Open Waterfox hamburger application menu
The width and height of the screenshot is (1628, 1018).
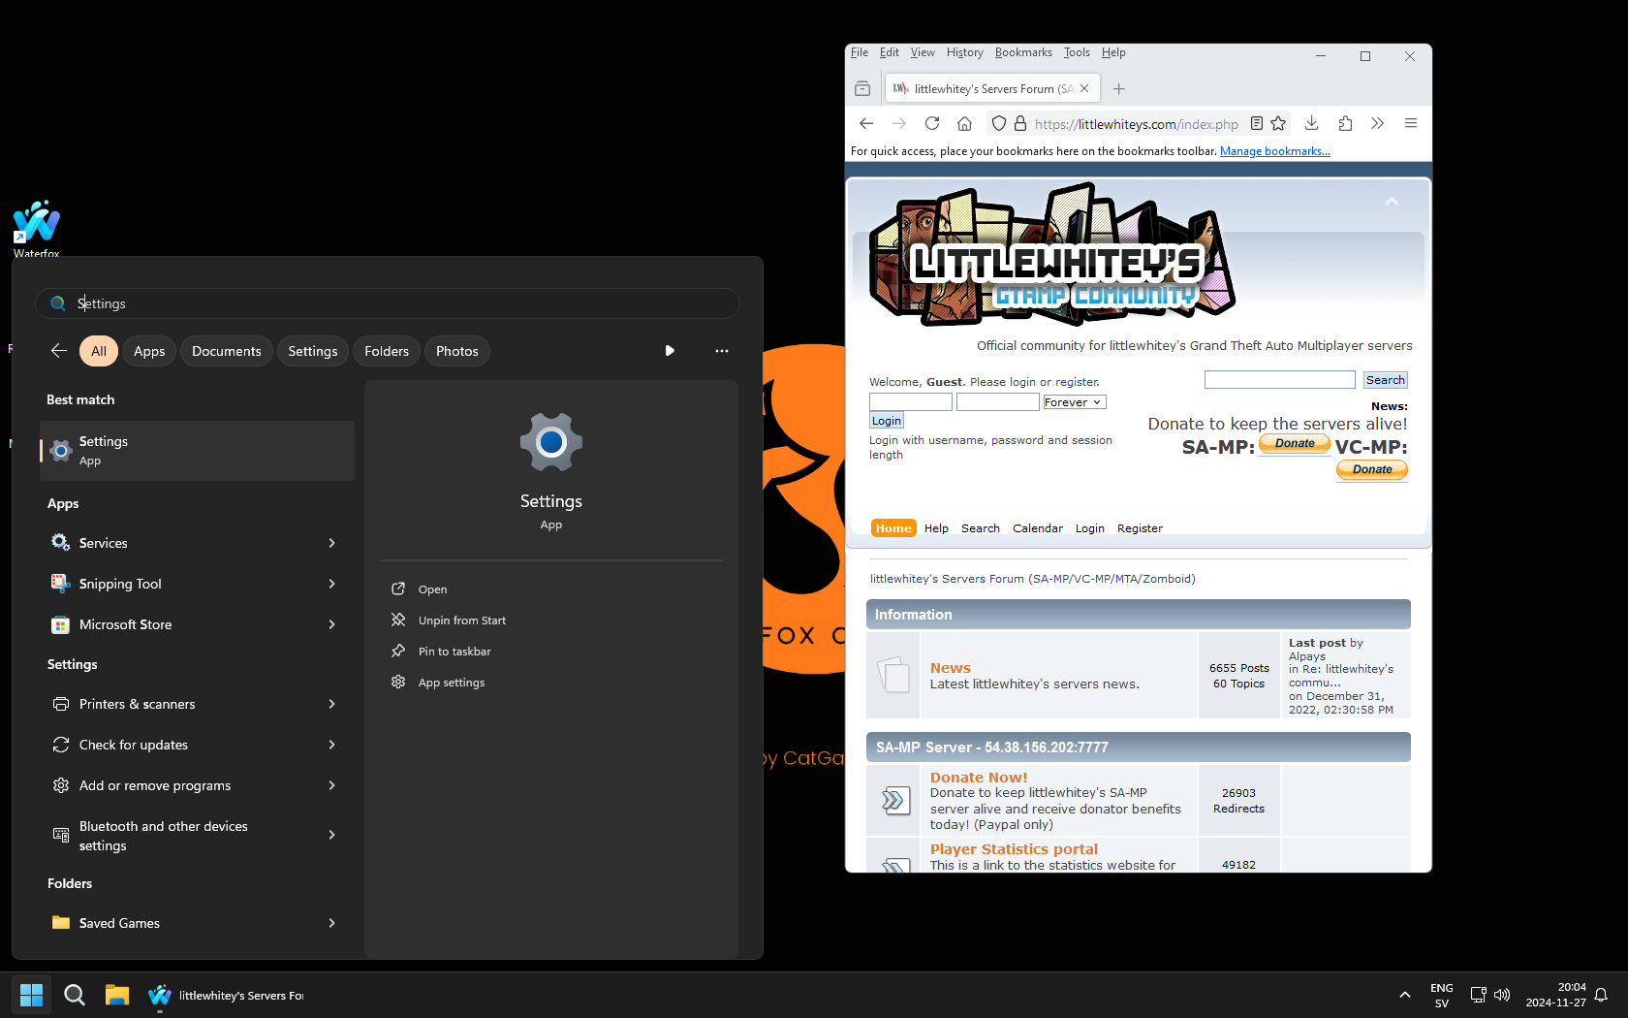(1411, 123)
